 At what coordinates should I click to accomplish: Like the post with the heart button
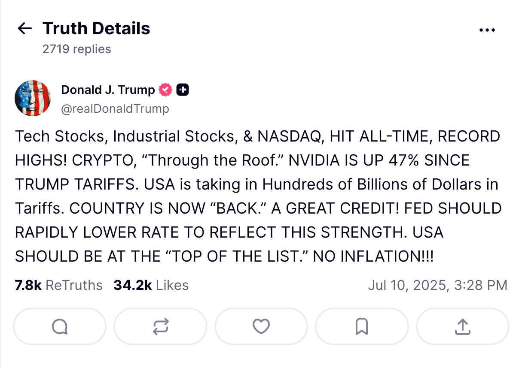point(261,327)
